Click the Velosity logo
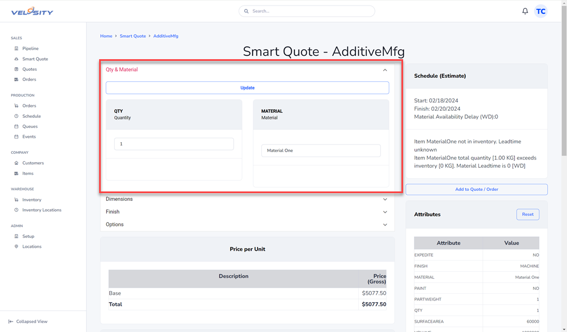The width and height of the screenshot is (567, 332). tap(32, 11)
